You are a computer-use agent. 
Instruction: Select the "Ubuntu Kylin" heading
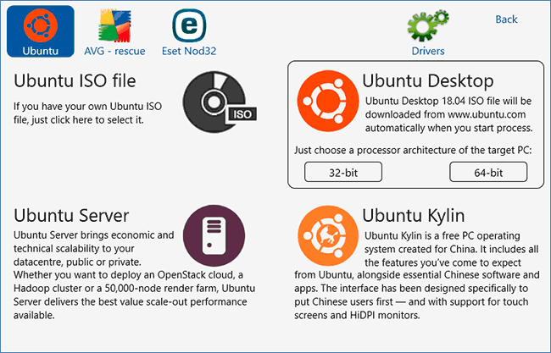[x=414, y=215]
